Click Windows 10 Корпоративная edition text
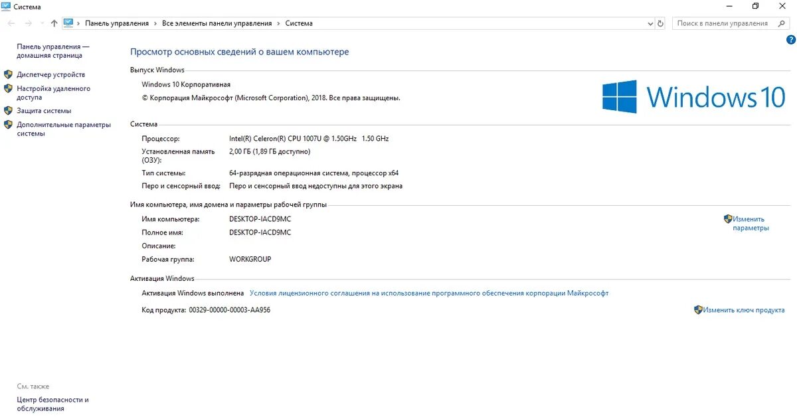The height and width of the screenshot is (417, 797). [186, 84]
